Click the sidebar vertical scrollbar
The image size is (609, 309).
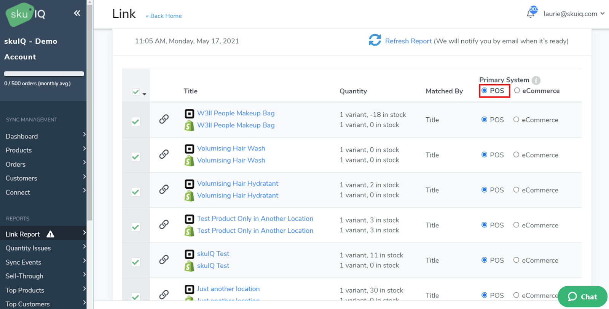[90, 114]
